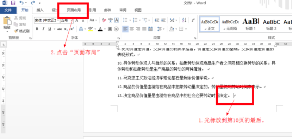Switch to the 邮件 tab
The width and height of the screenshot is (292, 139).
(x=108, y=10)
